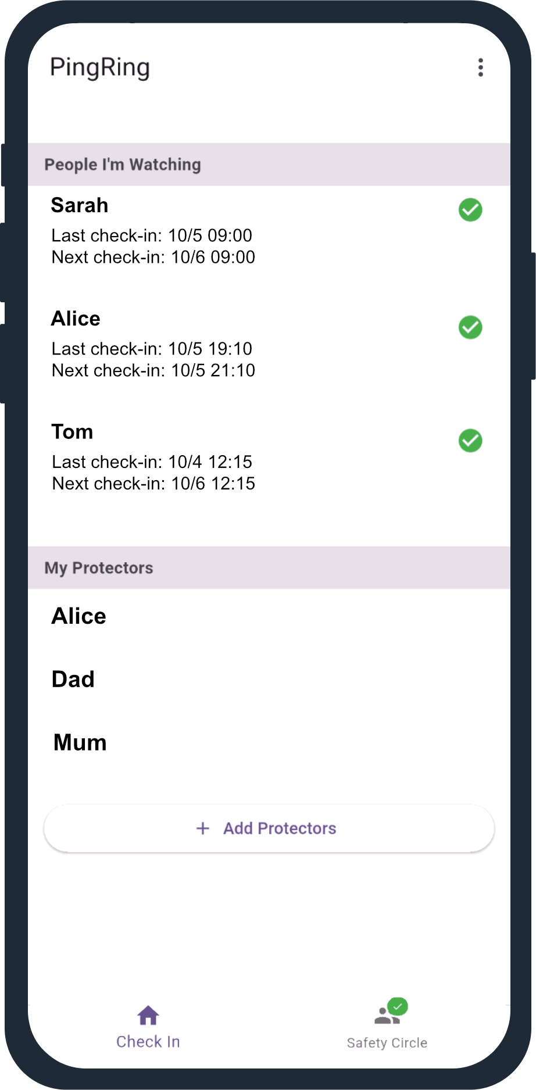Click Alice's green check status icon
Viewport: 536px width, 1090px height.
pyautogui.click(x=470, y=327)
